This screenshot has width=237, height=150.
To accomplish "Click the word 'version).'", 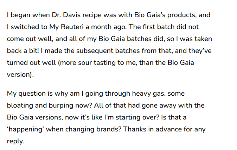I will click(x=20, y=75).
